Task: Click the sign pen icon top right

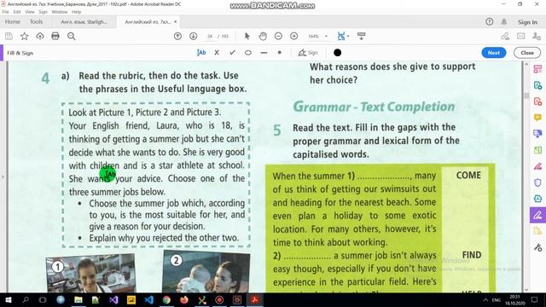Action: (x=505, y=36)
